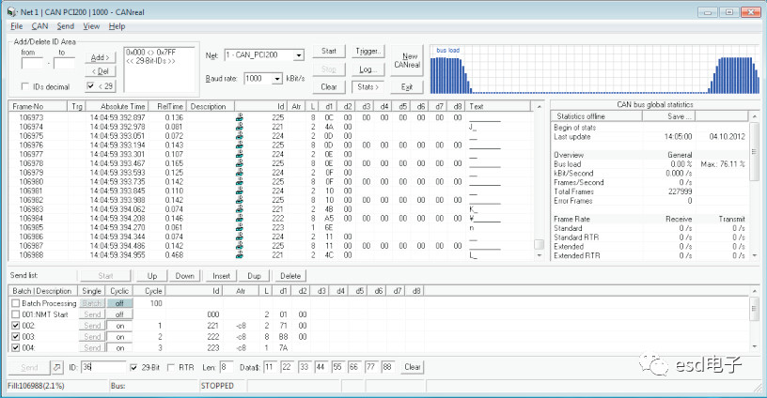Click the description icon of frame 106984
The width and height of the screenshot is (767, 398).
coord(240,218)
